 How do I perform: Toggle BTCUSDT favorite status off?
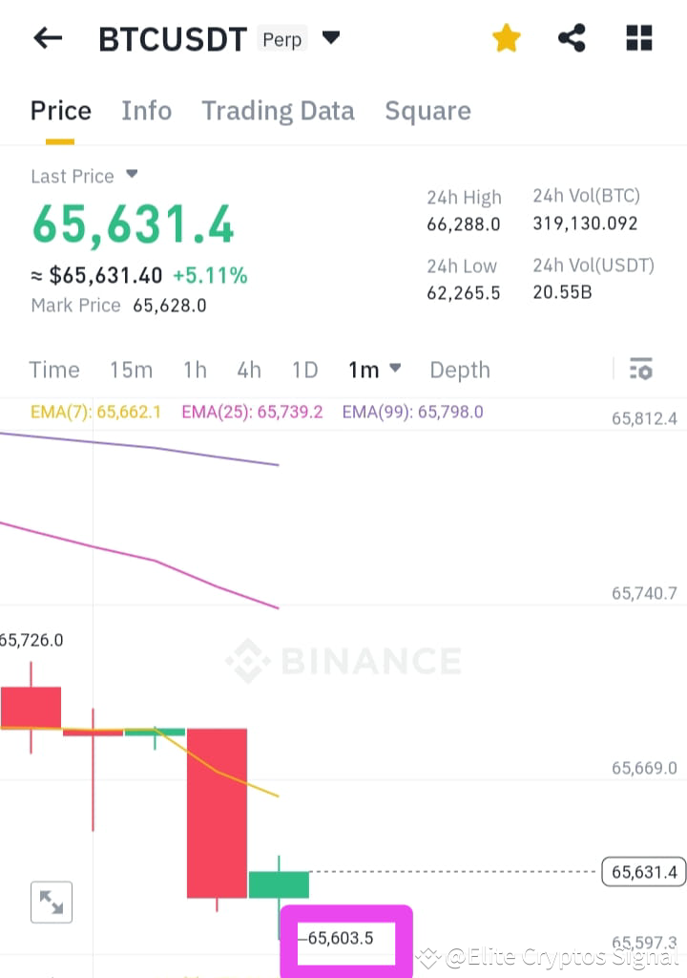[507, 37]
